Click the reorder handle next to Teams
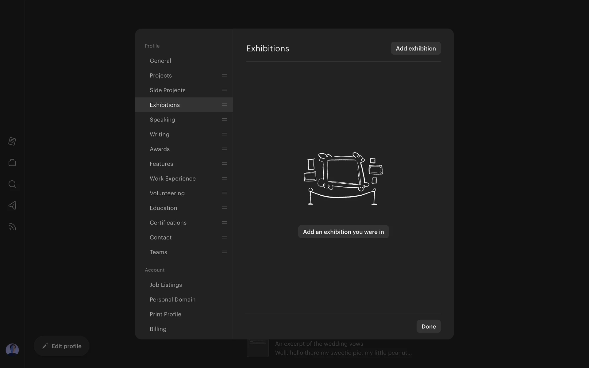This screenshot has height=368, width=589. coord(224,252)
